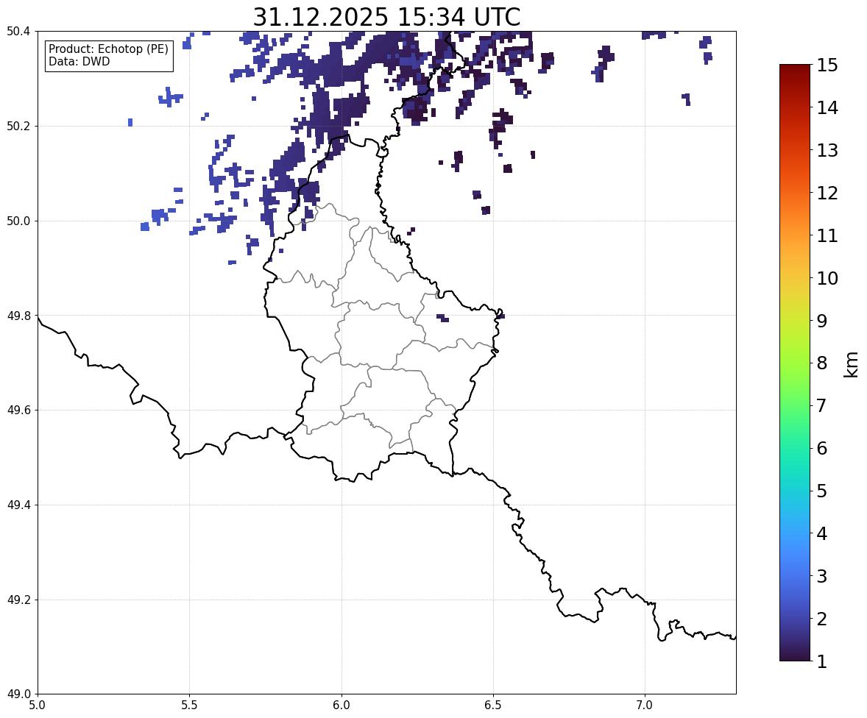The image size is (867, 718).
Task: Click the 'Data: DWD' legend line
Action: tap(79, 61)
